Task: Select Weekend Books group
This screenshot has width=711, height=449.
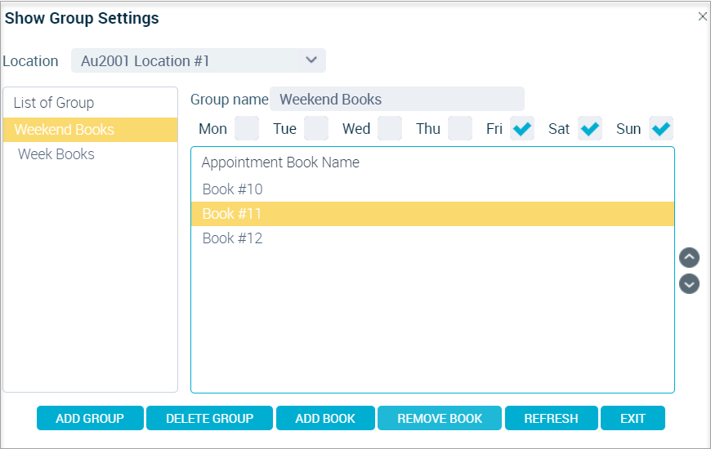Action: [90, 130]
